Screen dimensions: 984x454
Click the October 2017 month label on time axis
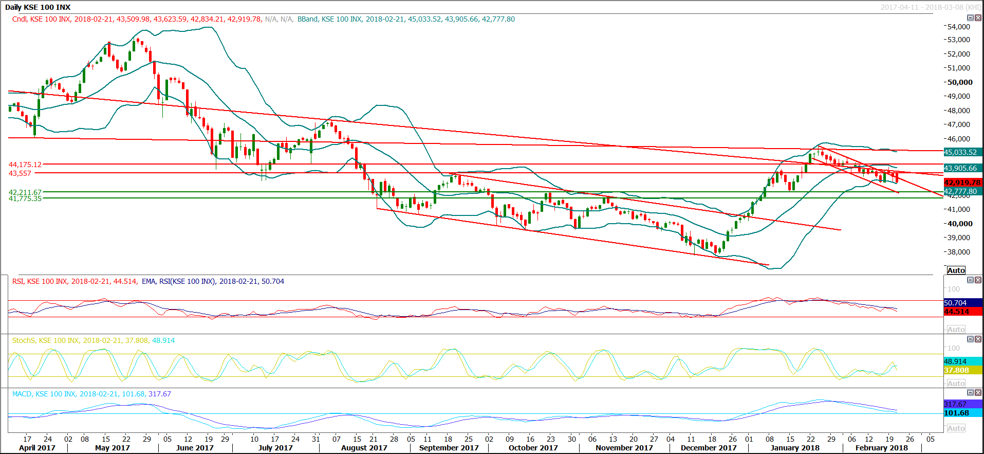pos(533,448)
